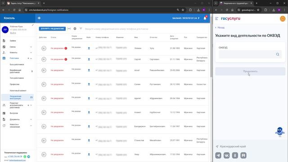Upload file for Асхат's row
The width and height of the screenshot is (288, 162).
click(x=89, y=70)
